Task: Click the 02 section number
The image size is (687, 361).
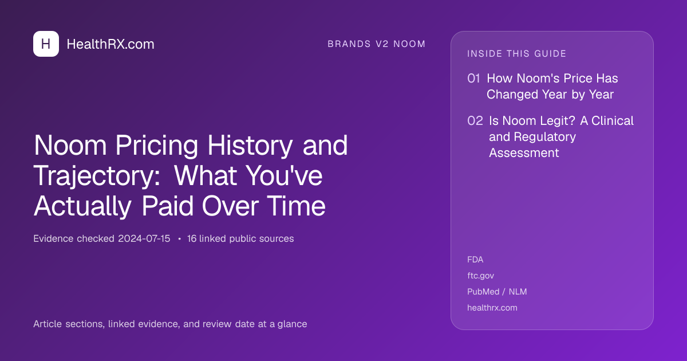Action: [475, 121]
